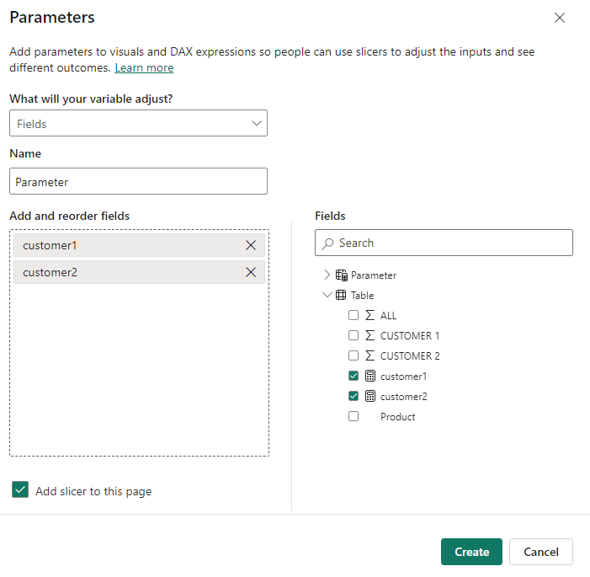The width and height of the screenshot is (590, 577).
Task: Select the ALL field label
Action: click(x=388, y=316)
